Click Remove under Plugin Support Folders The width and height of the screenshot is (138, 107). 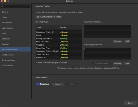pos(118,63)
